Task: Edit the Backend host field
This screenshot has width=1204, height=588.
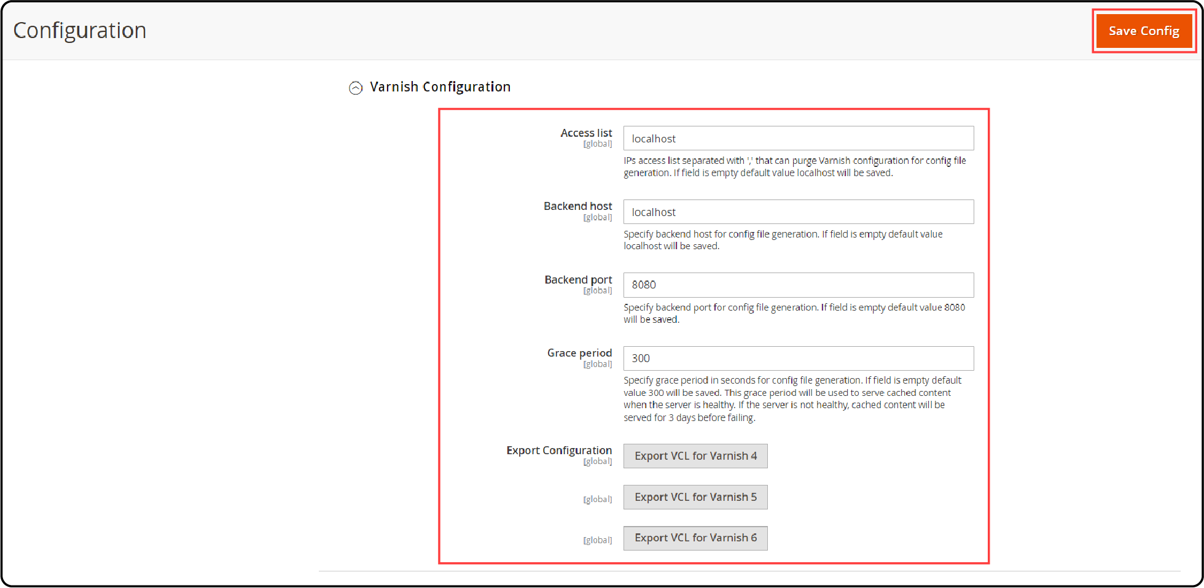Action: pyautogui.click(x=799, y=212)
